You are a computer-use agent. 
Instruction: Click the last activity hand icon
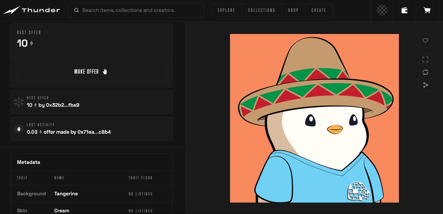tap(19, 129)
